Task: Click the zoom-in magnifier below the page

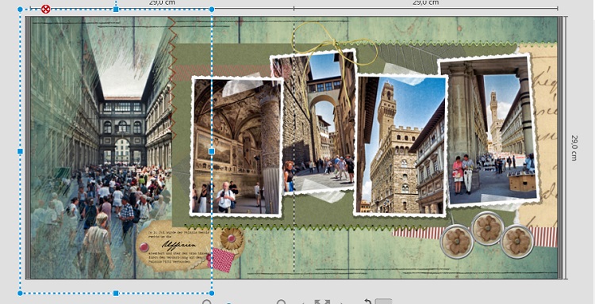Action: pyautogui.click(x=281, y=302)
